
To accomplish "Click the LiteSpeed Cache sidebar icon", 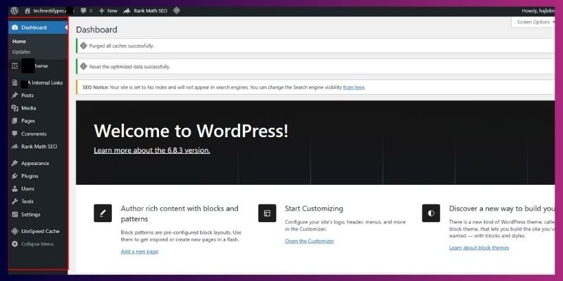I will (x=15, y=231).
